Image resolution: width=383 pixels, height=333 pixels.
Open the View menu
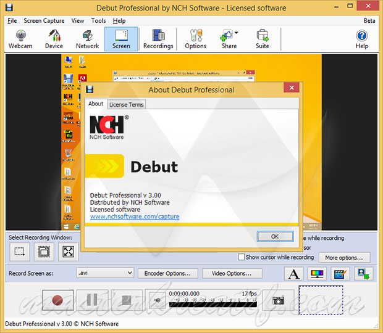pos(78,21)
